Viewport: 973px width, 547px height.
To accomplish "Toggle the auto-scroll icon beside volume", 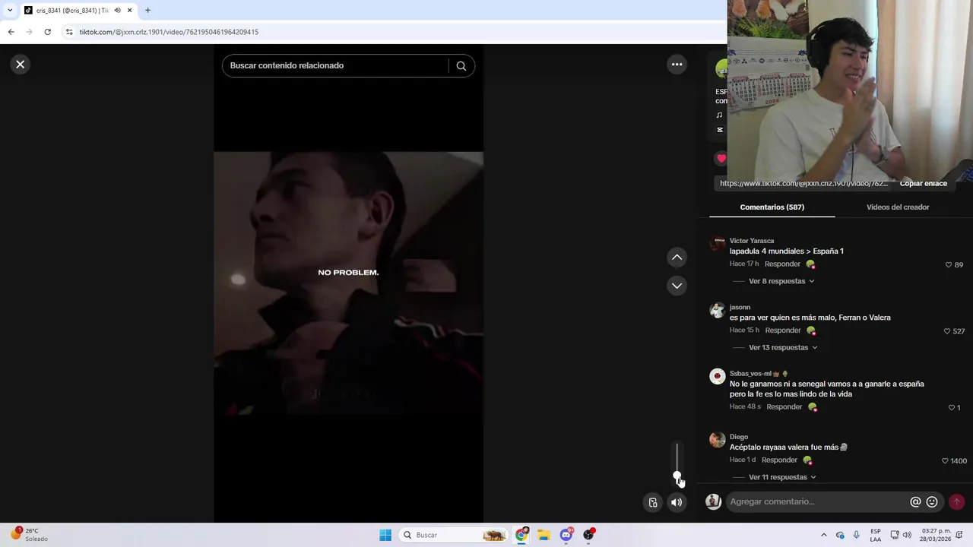I will (x=652, y=502).
